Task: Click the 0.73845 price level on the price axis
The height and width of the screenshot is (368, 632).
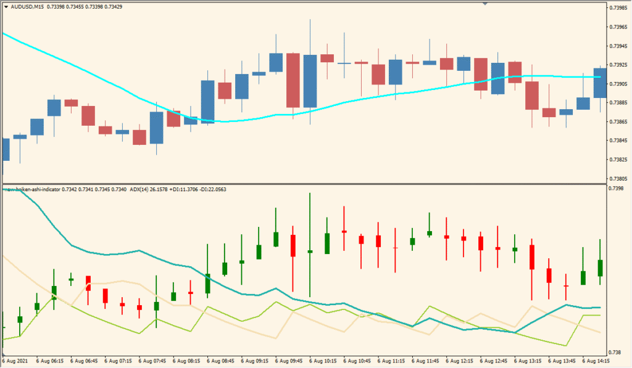Action: 618,141
